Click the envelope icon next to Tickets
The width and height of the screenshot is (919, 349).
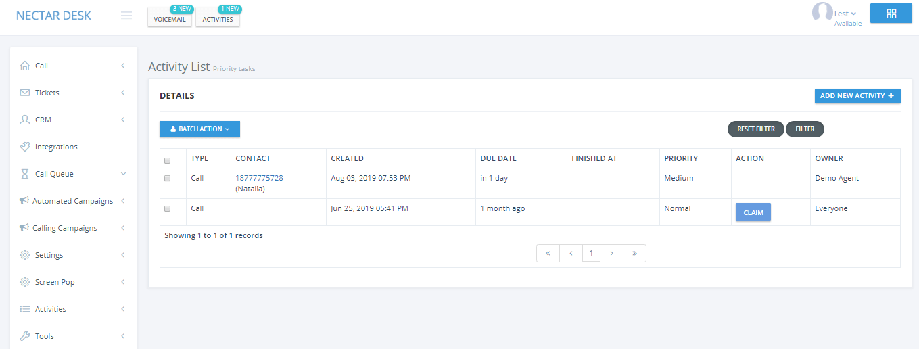click(x=25, y=93)
